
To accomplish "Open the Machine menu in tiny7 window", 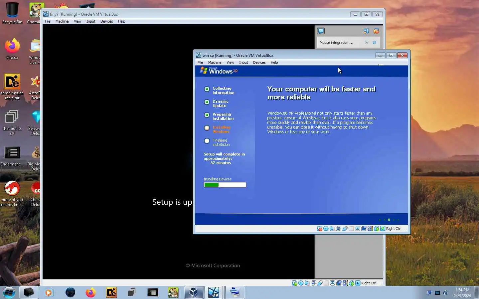I will (x=62, y=21).
